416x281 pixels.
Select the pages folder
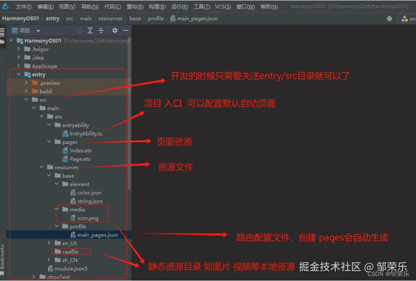pyautogui.click(x=66, y=142)
